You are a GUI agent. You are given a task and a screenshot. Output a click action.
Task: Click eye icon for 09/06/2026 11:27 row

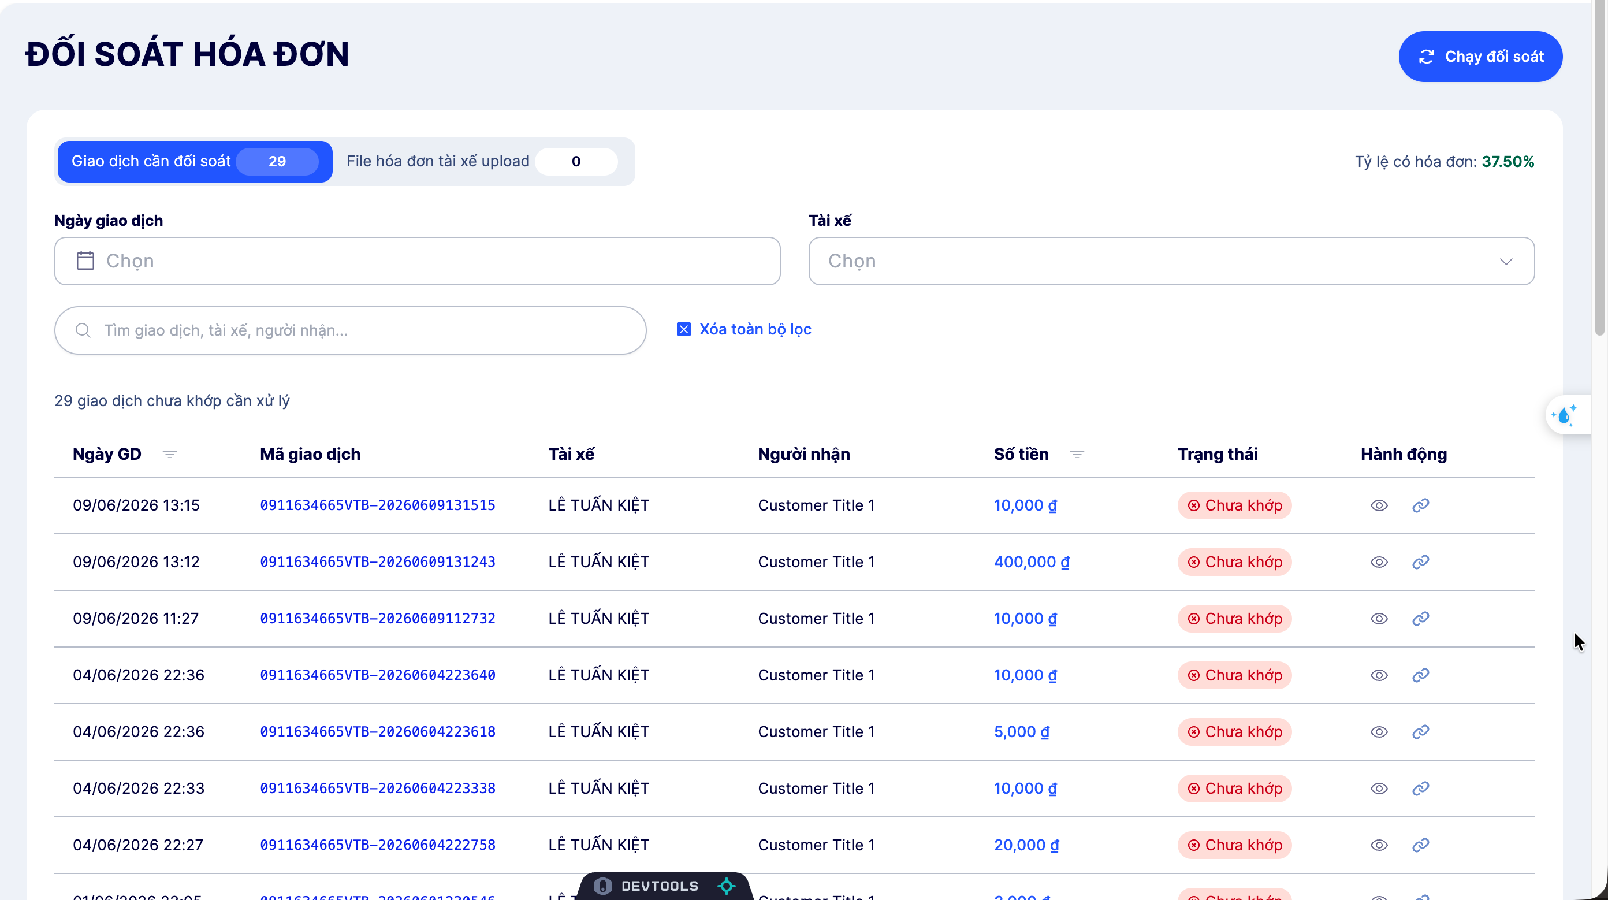tap(1379, 619)
